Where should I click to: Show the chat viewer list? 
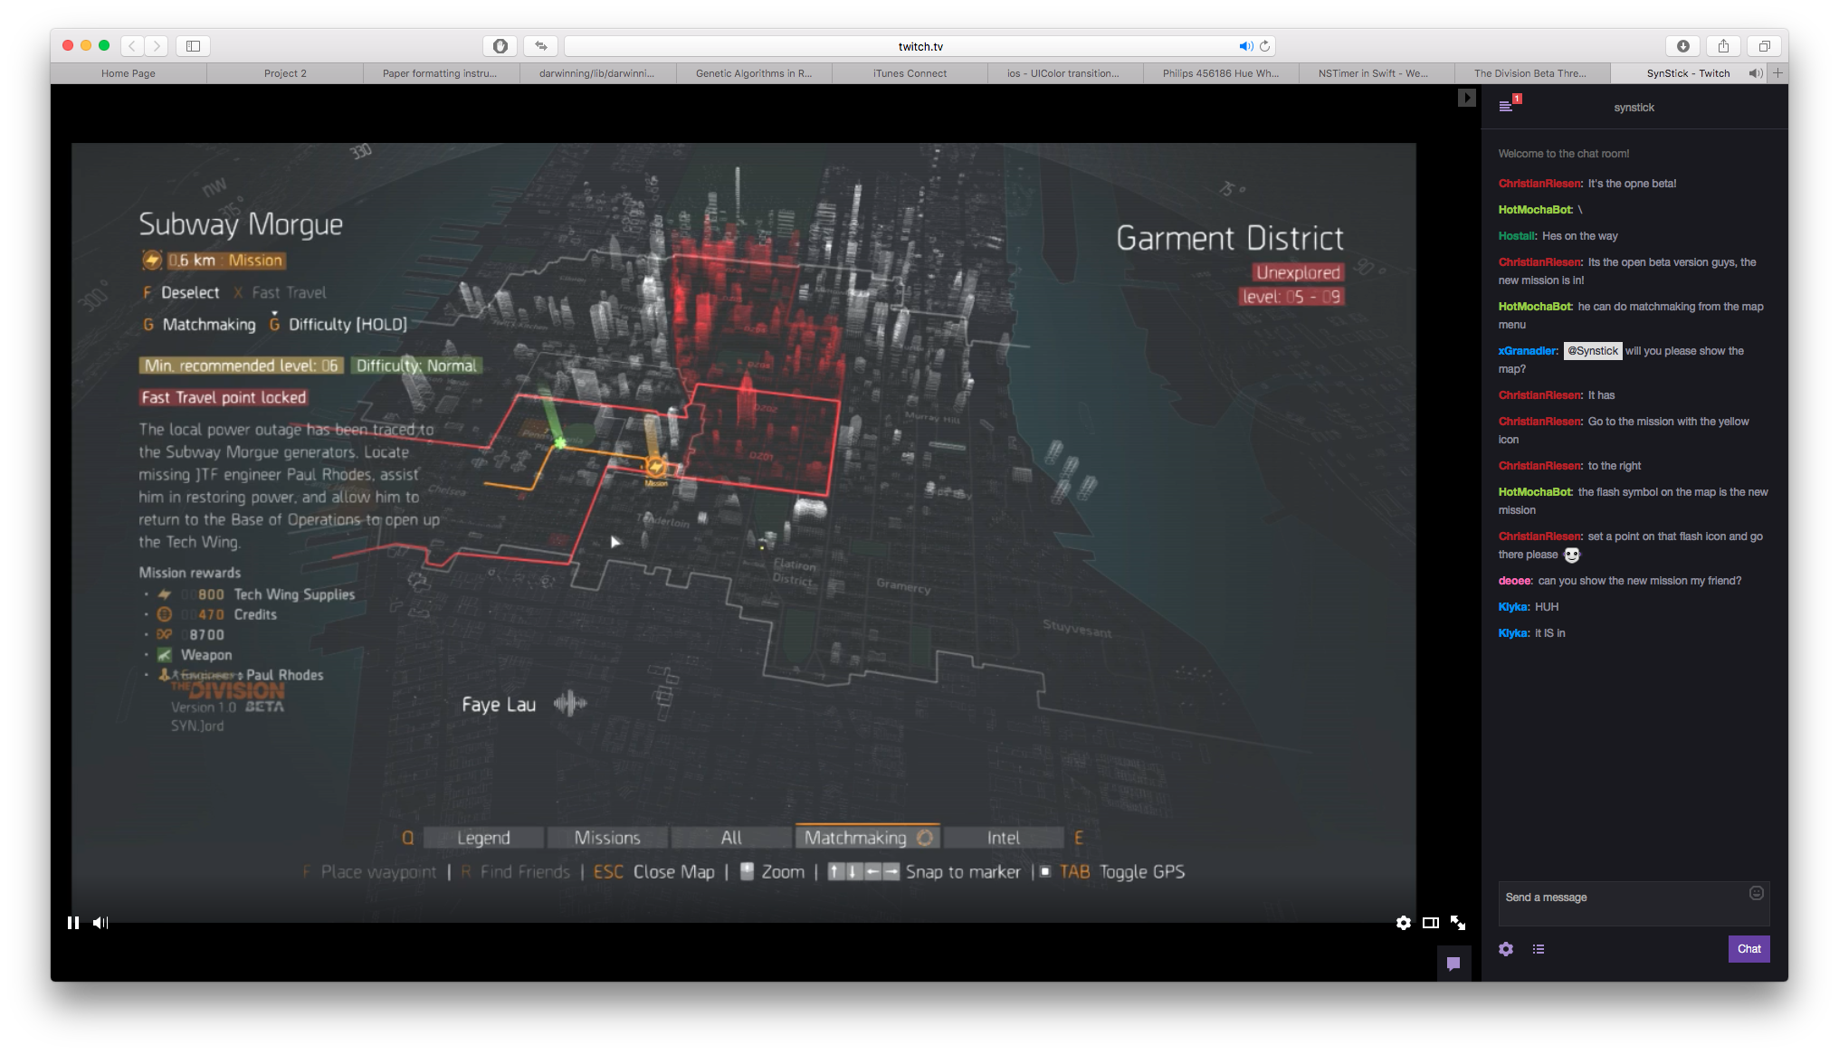pyautogui.click(x=1539, y=949)
